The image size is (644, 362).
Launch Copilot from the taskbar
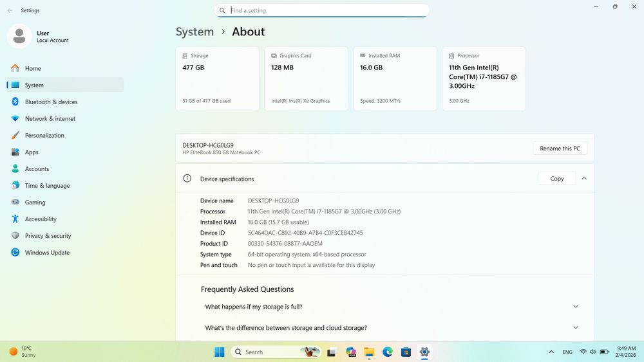coord(350,352)
